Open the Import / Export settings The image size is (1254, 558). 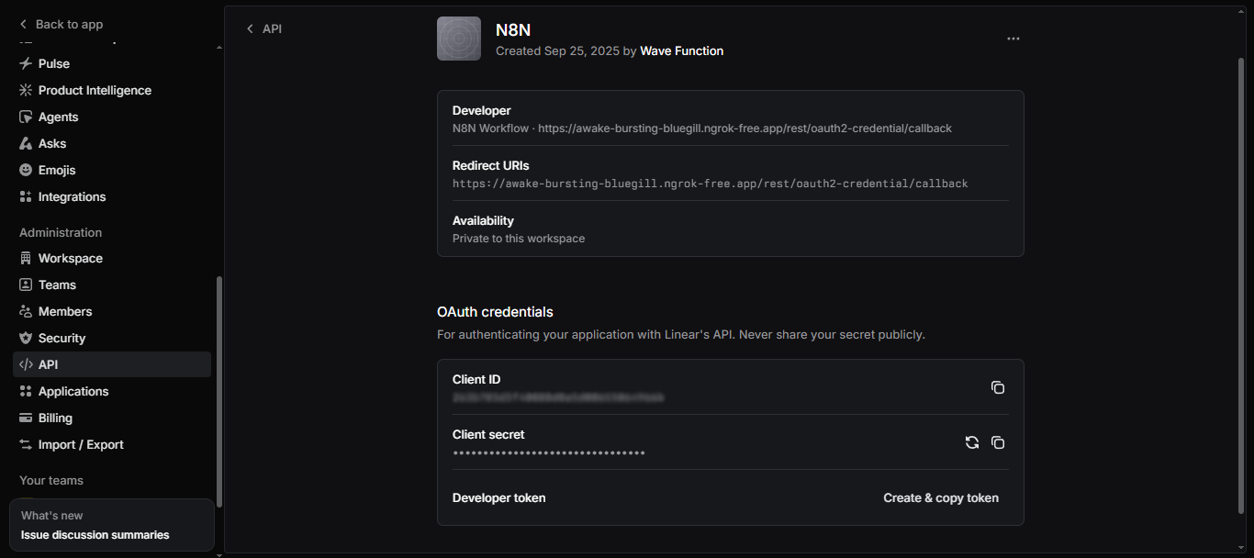[81, 444]
